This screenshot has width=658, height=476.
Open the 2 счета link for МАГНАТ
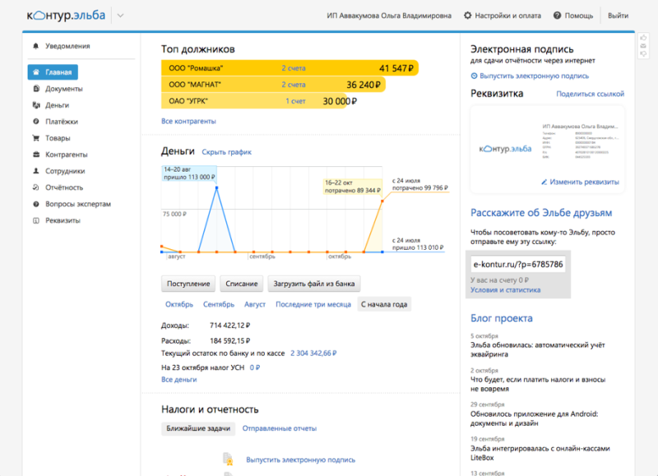tap(294, 85)
